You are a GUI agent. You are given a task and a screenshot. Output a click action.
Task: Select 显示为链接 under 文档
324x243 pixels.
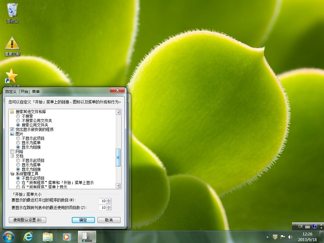(18, 169)
